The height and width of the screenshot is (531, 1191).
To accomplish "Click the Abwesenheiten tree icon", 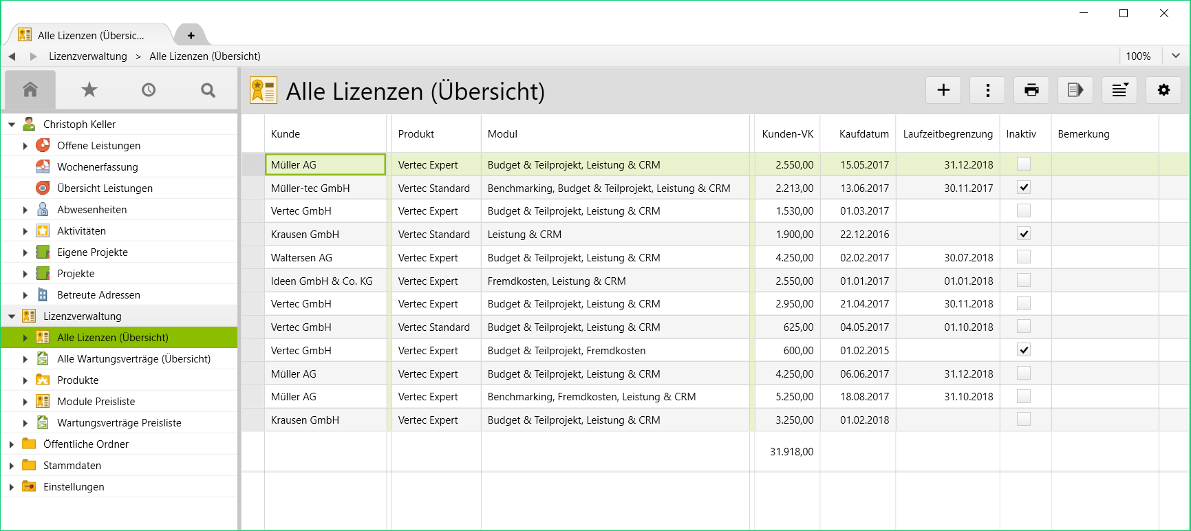I will pos(43,209).
